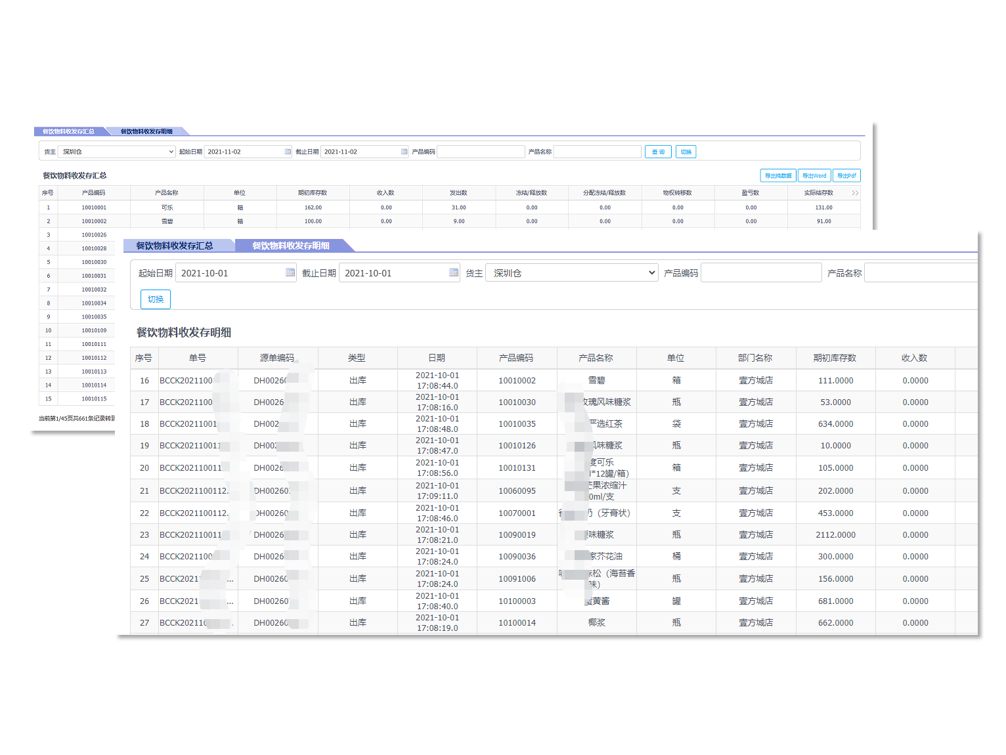This screenshot has height=755, width=1006.
Task: Click the 产品名称 field in summary panel
Action: [597, 152]
